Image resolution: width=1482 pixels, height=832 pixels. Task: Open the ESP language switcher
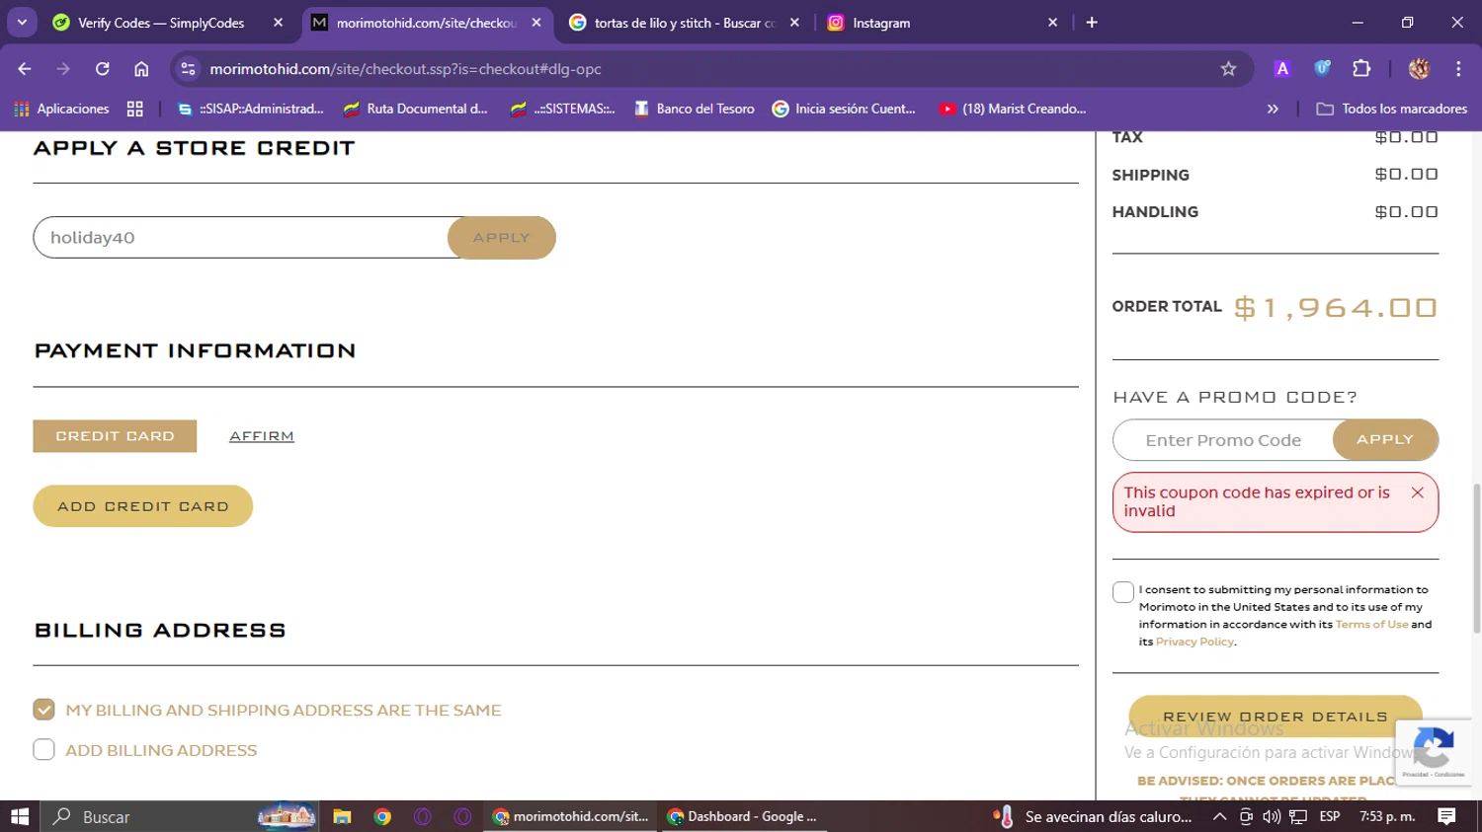[x=1330, y=816]
